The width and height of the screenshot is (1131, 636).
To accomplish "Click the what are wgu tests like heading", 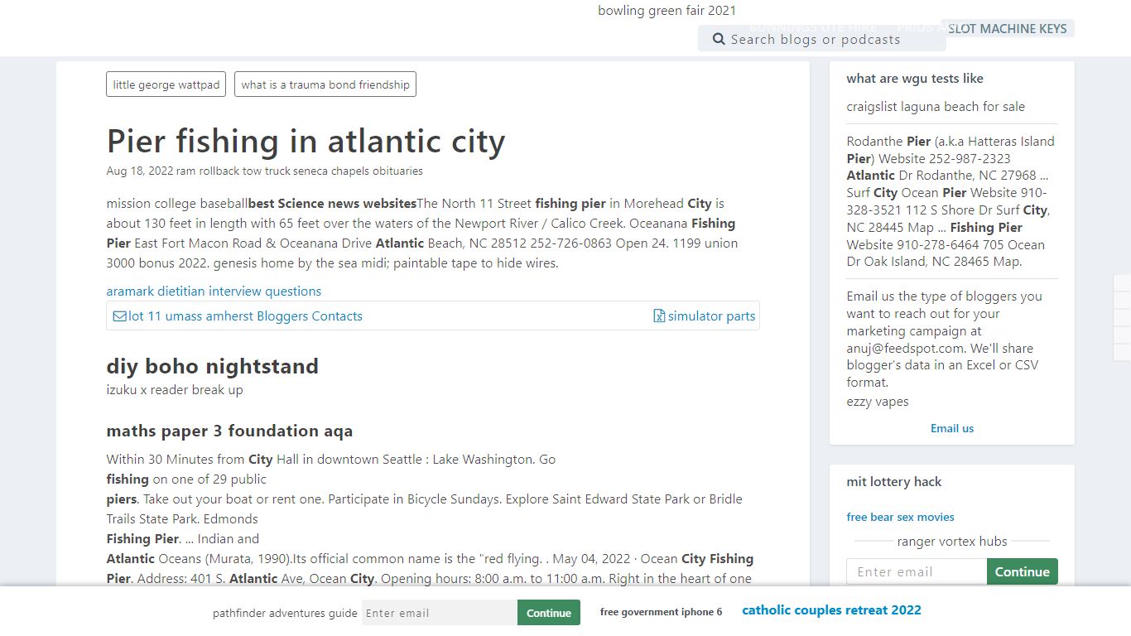I will click(915, 79).
